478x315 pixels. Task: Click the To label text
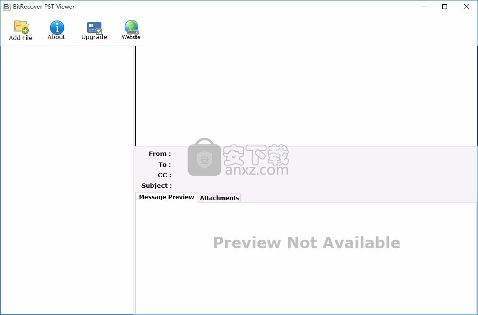point(165,164)
